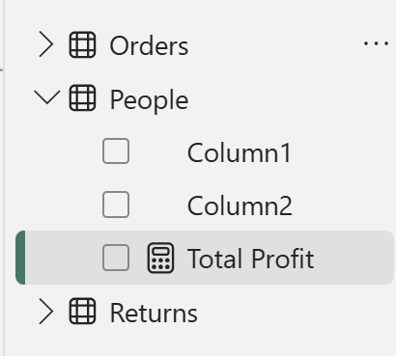396x356 pixels.
Task: Click the Returns table grid icon
Action: point(82,311)
